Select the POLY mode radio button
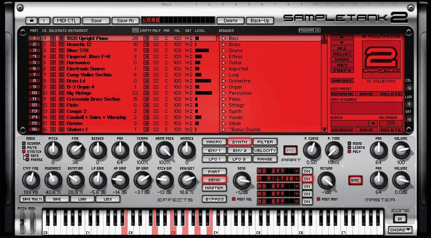 pos(349,151)
